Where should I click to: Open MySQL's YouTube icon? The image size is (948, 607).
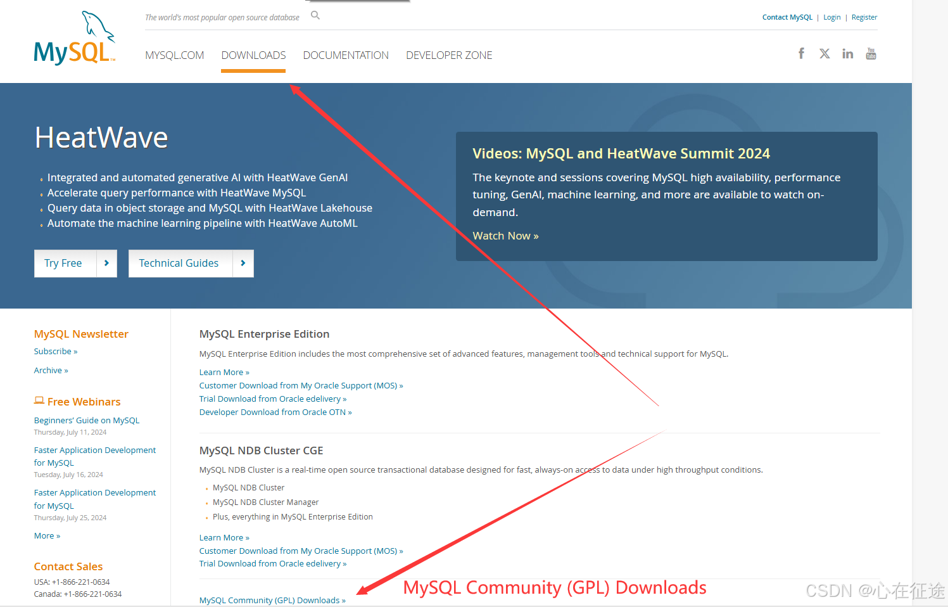coord(871,53)
